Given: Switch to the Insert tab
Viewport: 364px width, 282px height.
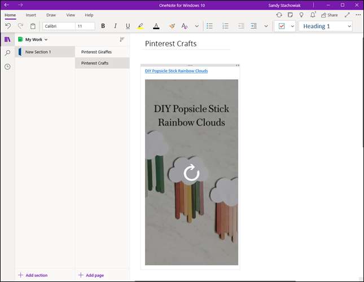Looking at the screenshot, I should coord(30,15).
